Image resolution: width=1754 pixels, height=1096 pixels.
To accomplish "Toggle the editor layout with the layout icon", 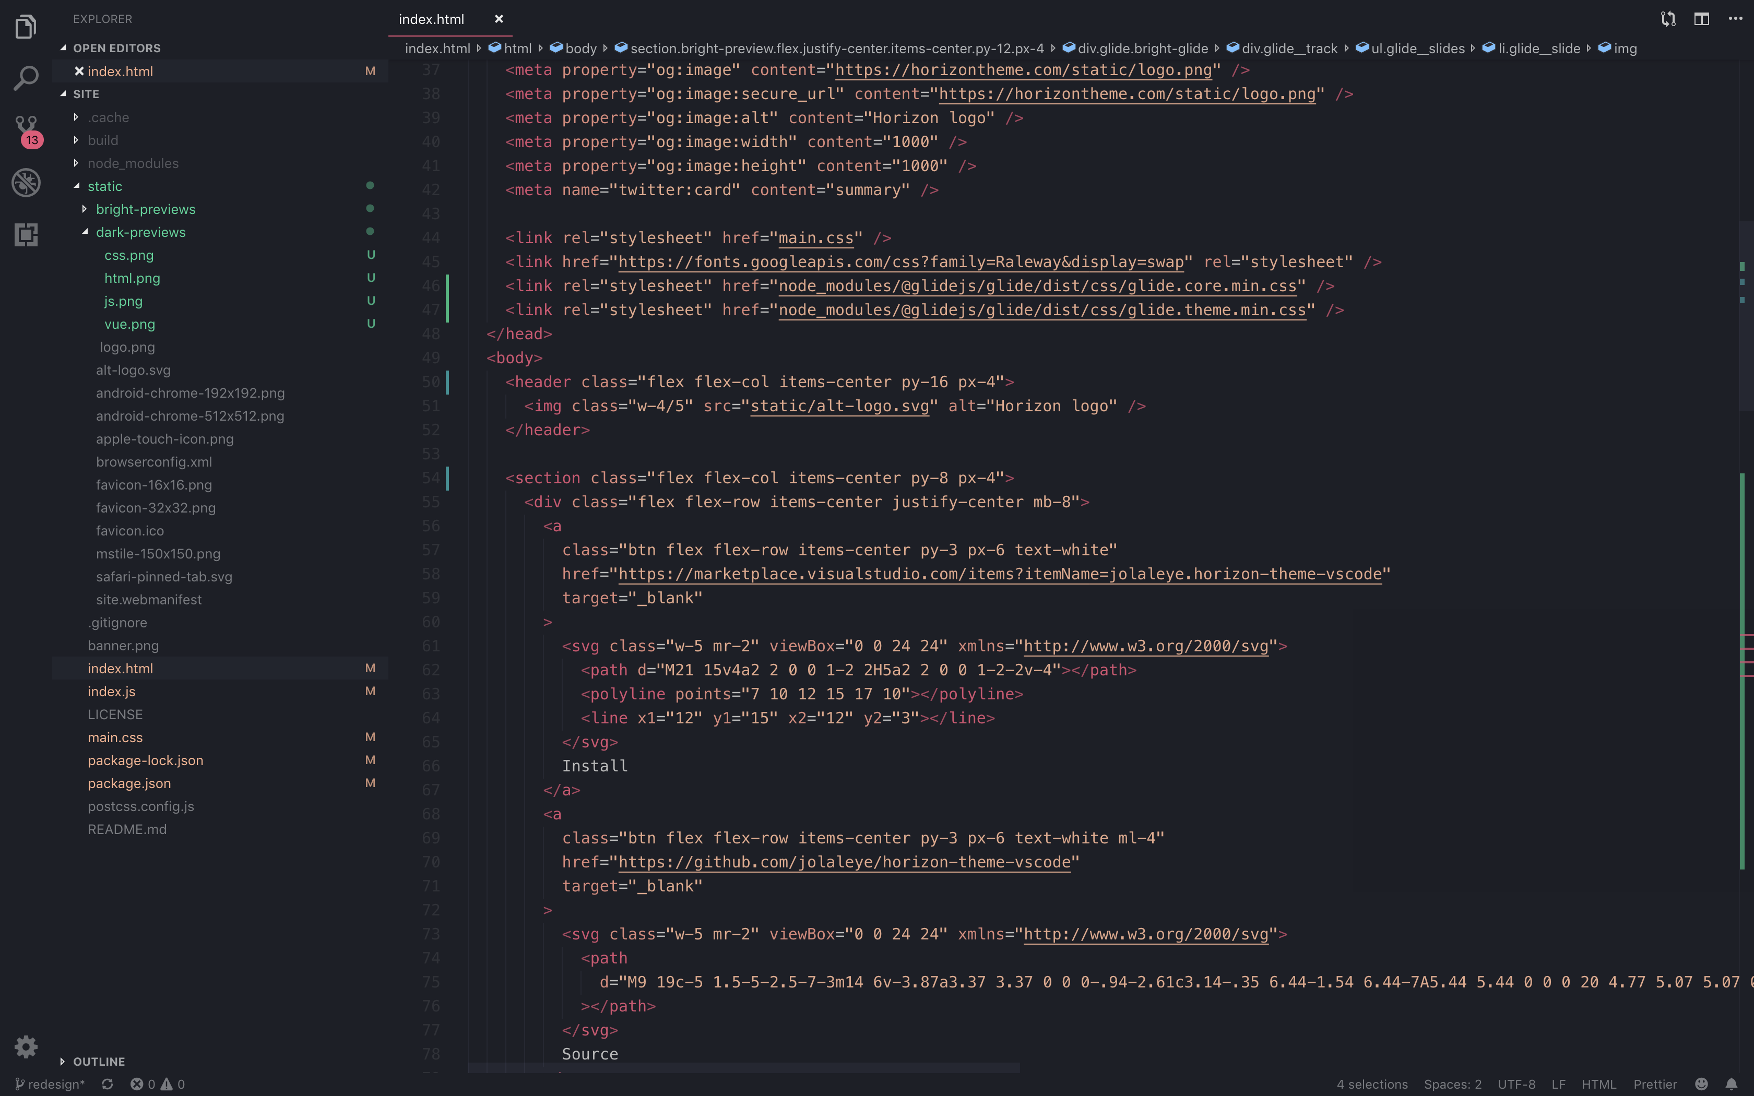I will point(1701,19).
